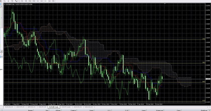
Task: Select the M30 timeframe button
Action: click(x=34, y=1)
